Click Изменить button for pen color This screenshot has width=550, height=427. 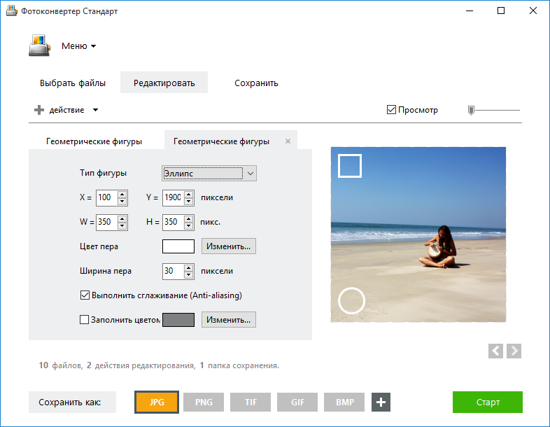pos(229,246)
